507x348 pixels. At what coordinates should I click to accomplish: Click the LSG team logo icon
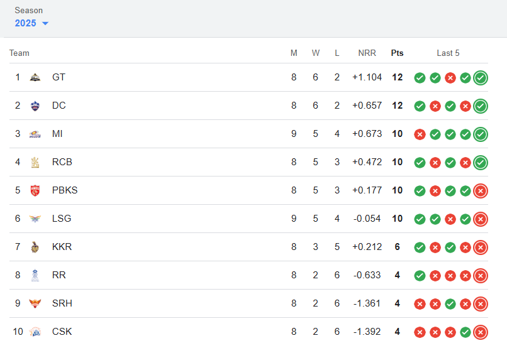point(35,219)
